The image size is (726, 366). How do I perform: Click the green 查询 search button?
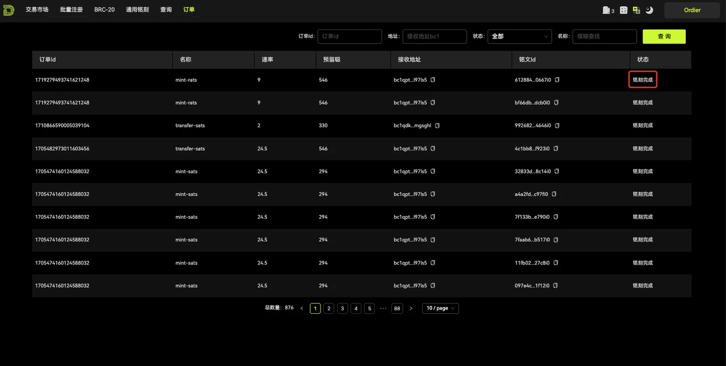point(664,36)
